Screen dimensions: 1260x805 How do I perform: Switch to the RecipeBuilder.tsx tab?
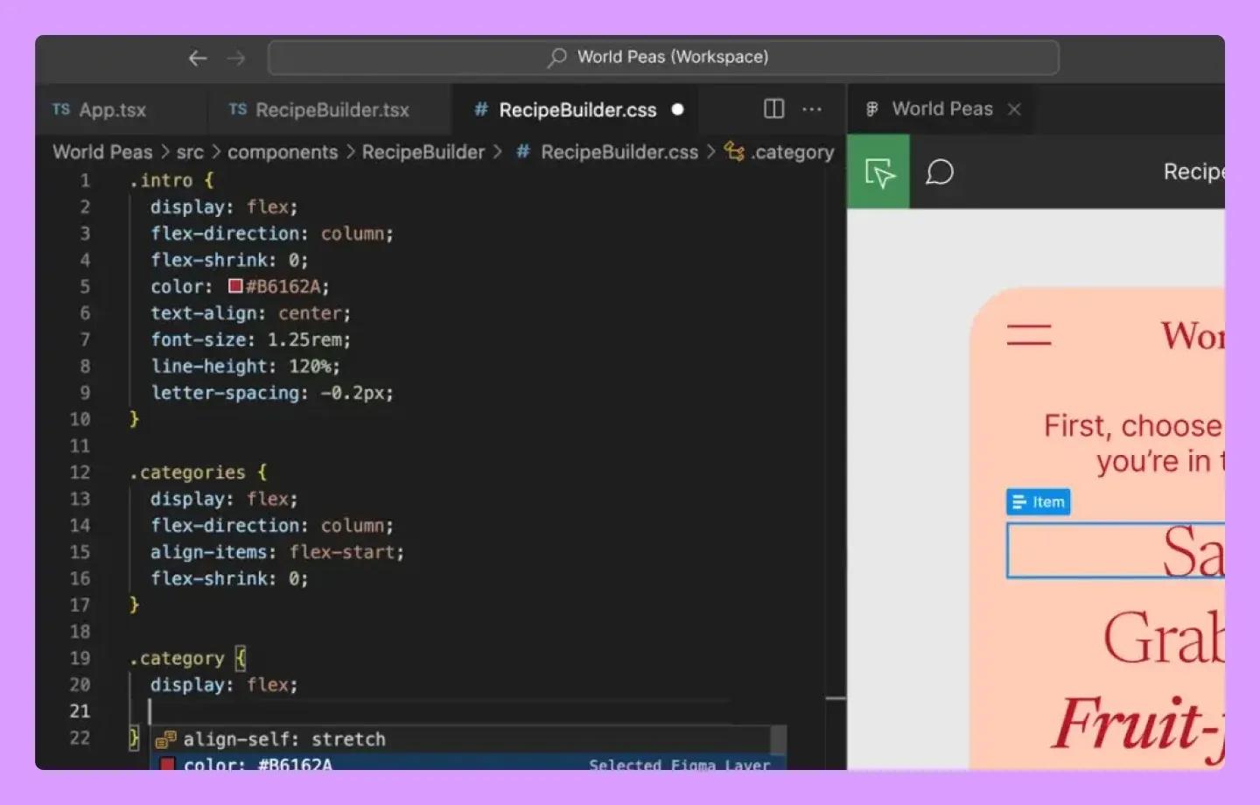point(331,109)
